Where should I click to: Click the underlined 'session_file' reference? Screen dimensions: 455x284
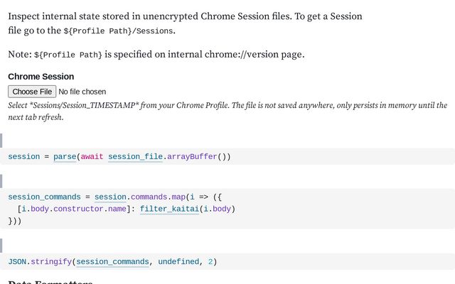pos(135,156)
